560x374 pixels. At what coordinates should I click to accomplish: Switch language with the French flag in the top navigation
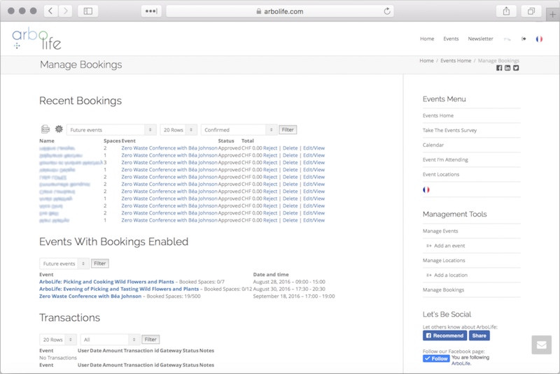click(539, 39)
